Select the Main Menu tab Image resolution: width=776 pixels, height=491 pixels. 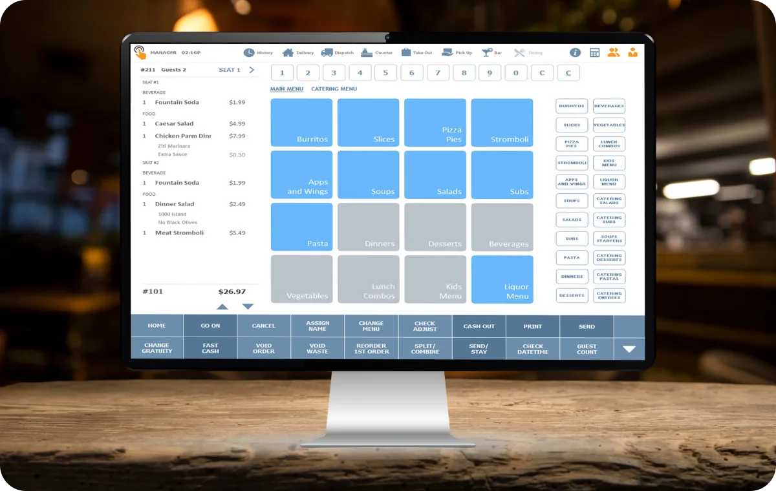click(286, 89)
